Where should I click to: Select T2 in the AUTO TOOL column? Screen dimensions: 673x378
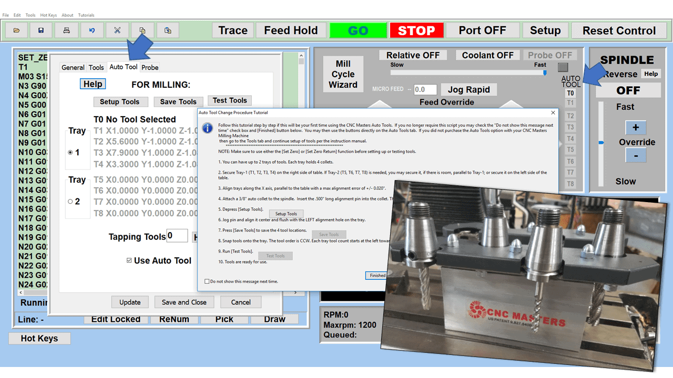pyautogui.click(x=570, y=116)
